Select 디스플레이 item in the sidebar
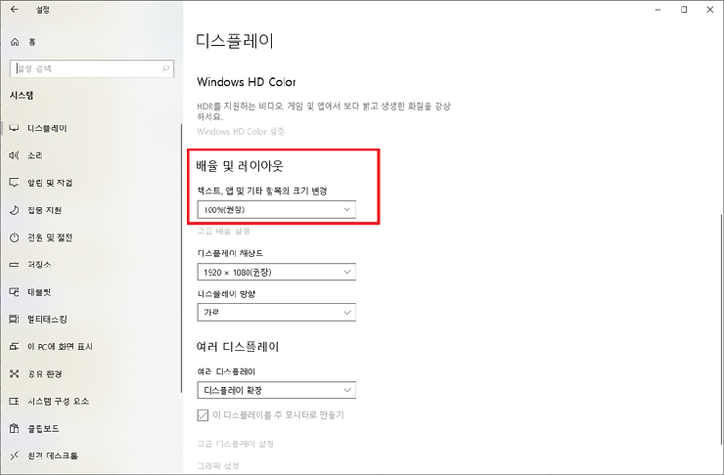This screenshot has height=475, width=724. 47,128
